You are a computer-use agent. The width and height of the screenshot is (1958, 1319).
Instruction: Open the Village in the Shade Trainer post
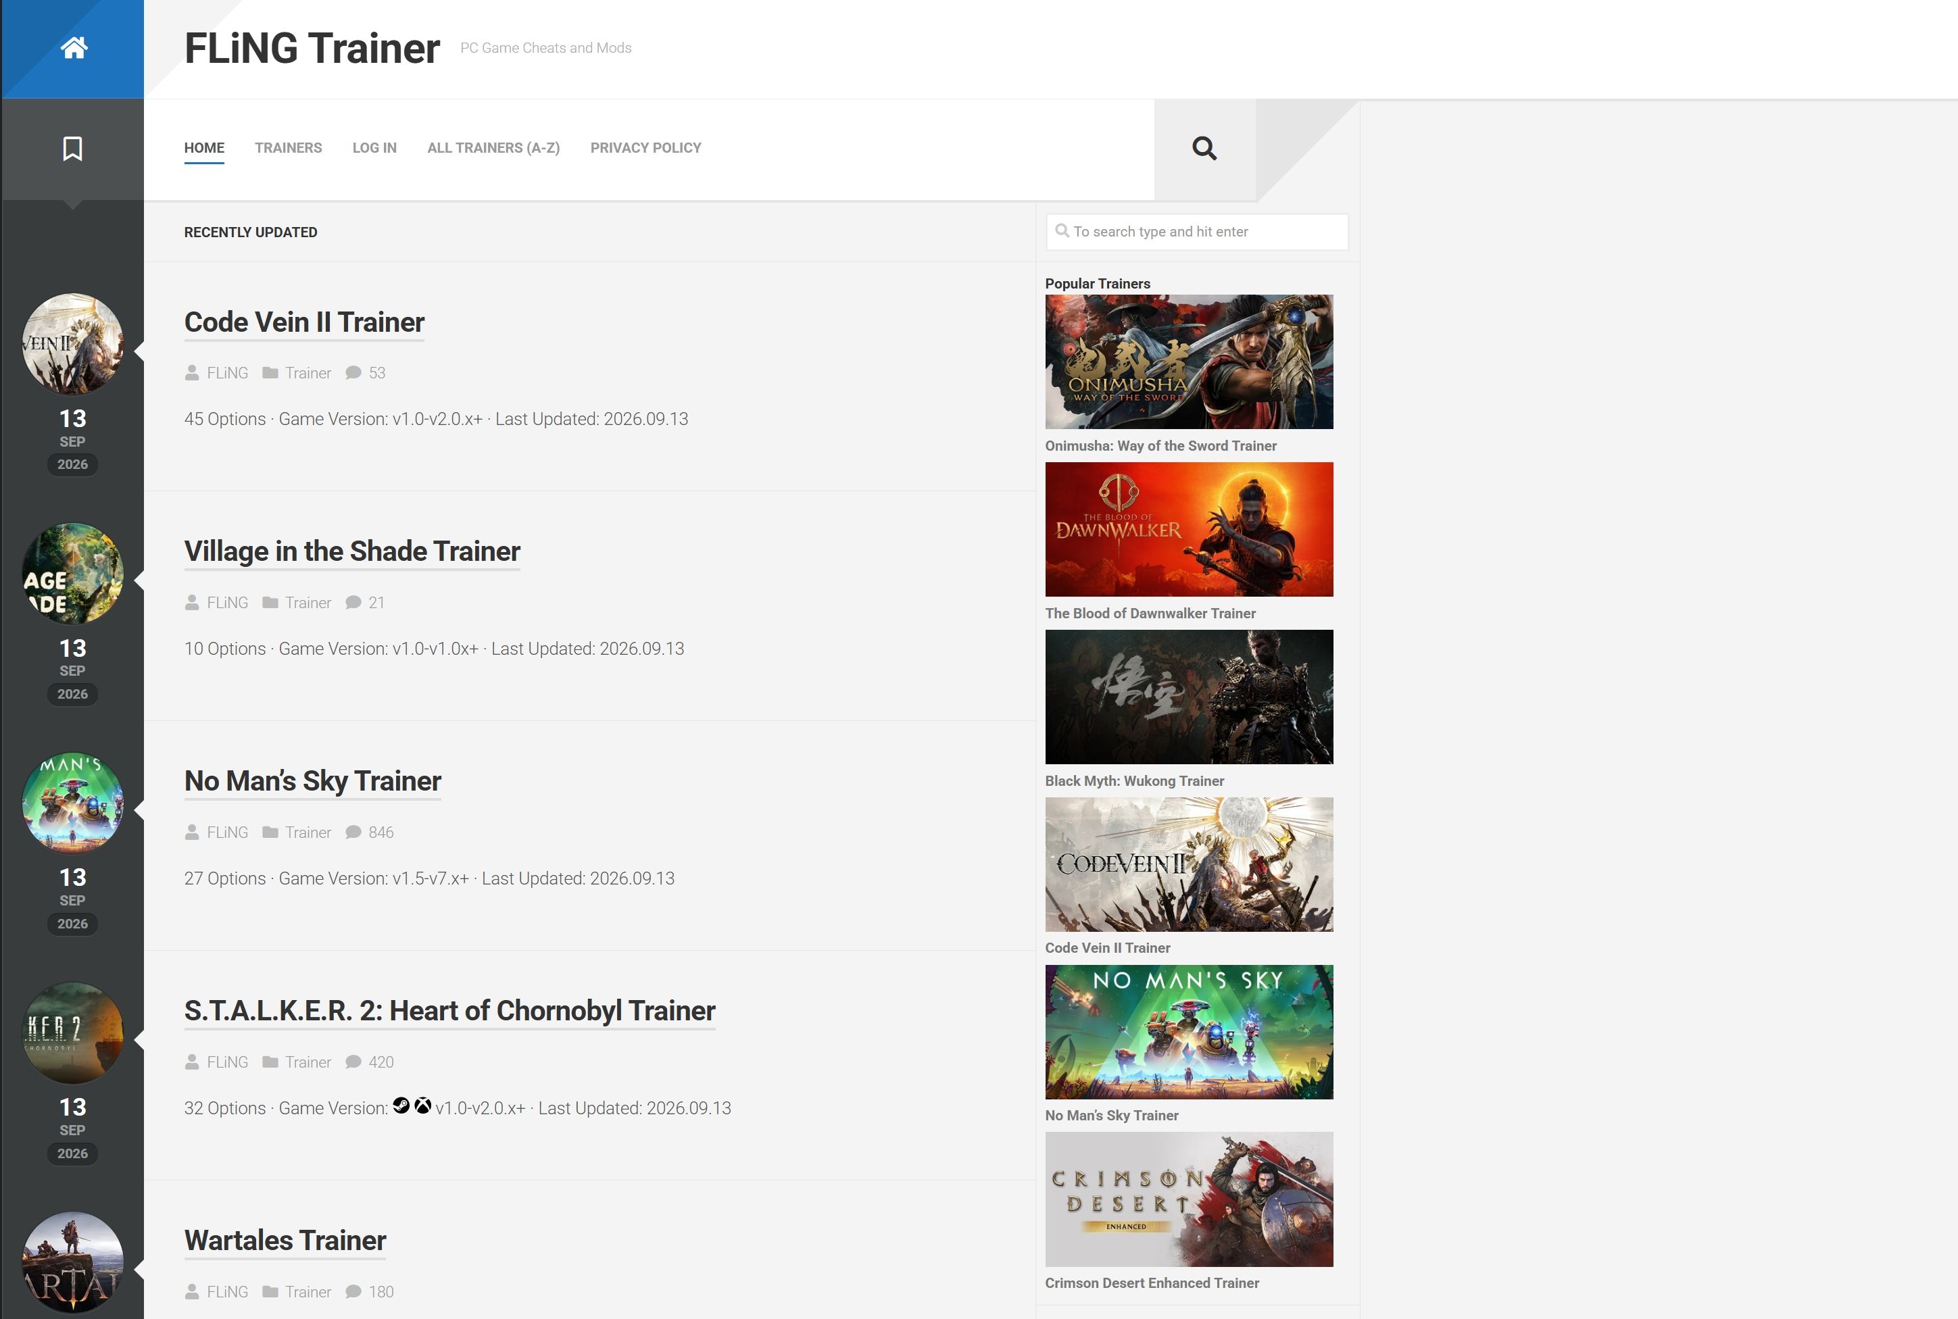[x=353, y=551]
